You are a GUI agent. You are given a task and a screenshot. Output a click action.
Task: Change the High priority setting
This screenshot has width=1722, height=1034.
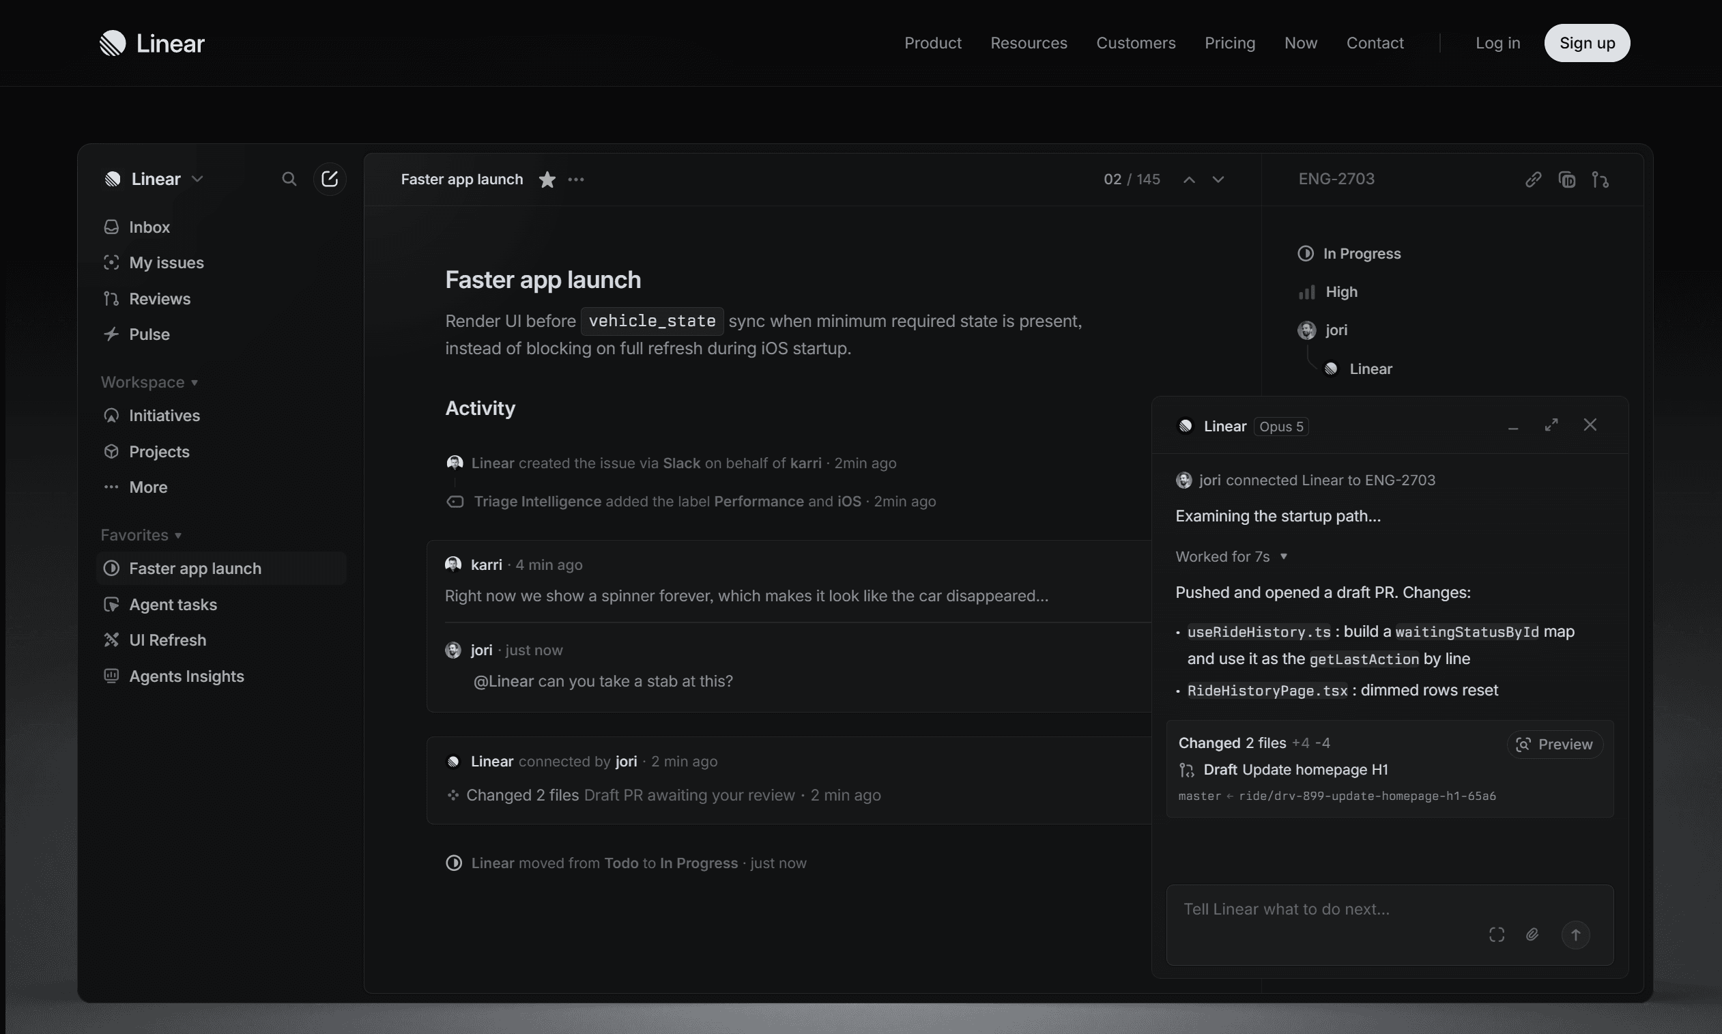1328,292
